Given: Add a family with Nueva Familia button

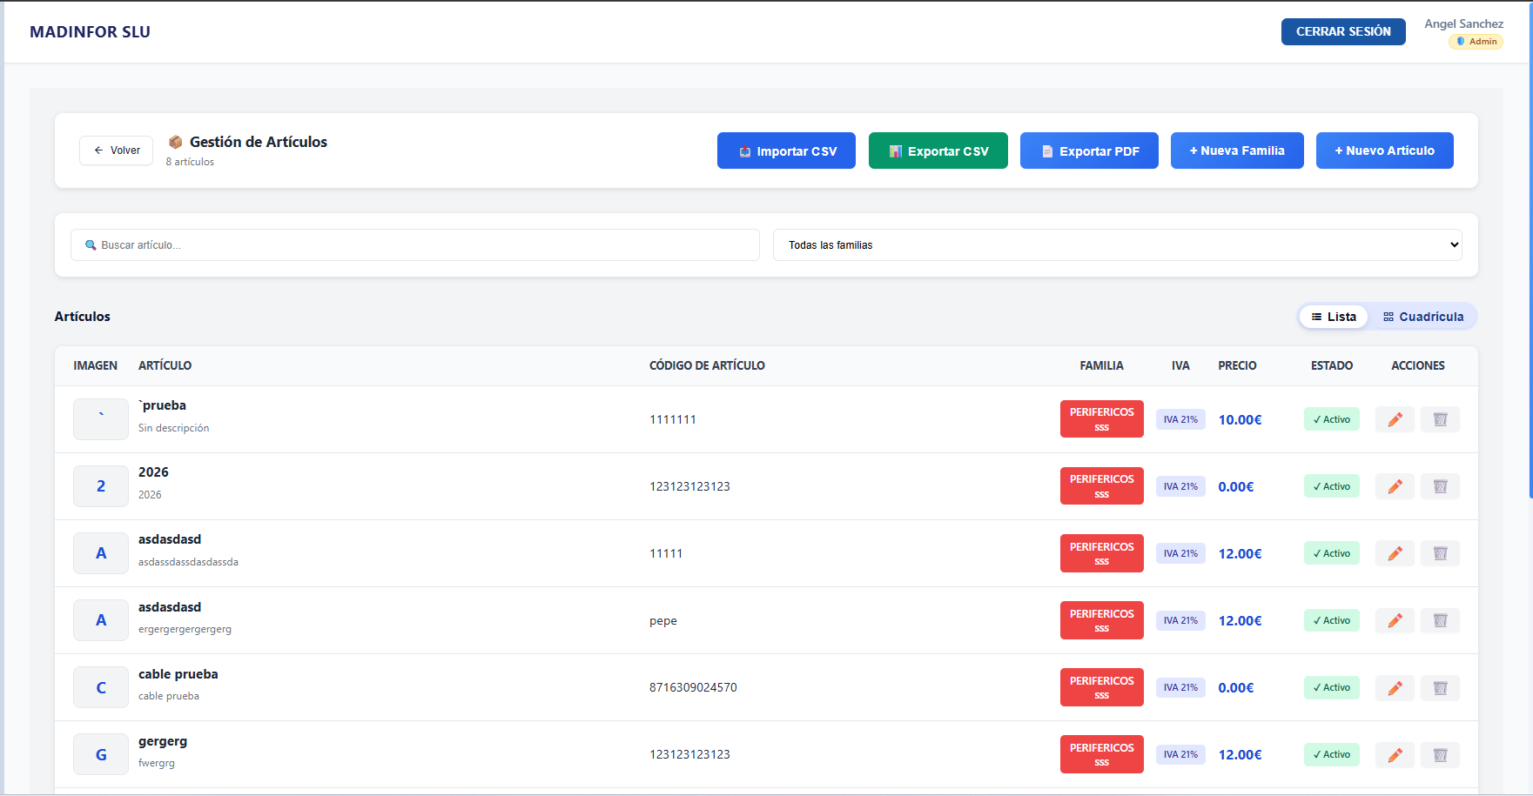Looking at the screenshot, I should (1236, 151).
